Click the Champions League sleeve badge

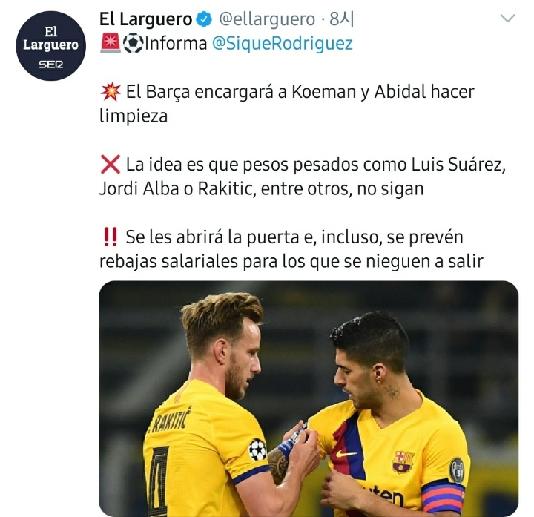(257, 450)
